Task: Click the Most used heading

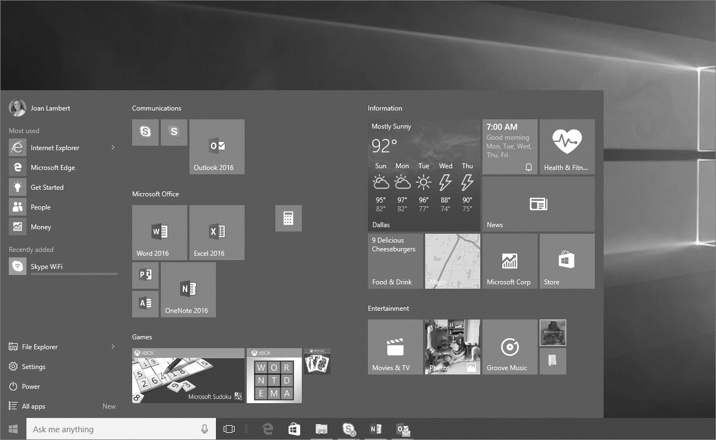Action: [24, 131]
